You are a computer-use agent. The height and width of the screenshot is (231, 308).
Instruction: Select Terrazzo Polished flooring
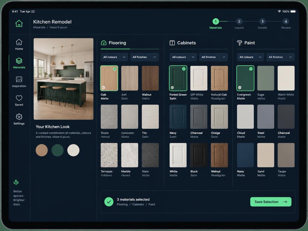point(109,155)
